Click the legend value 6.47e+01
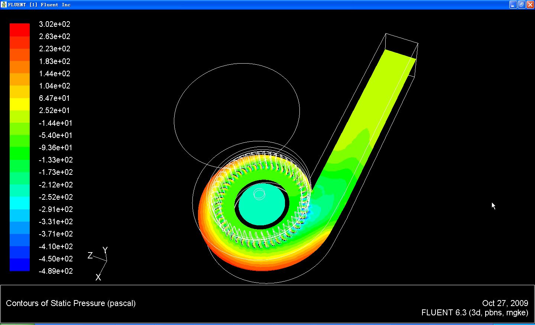 [x=55, y=98]
